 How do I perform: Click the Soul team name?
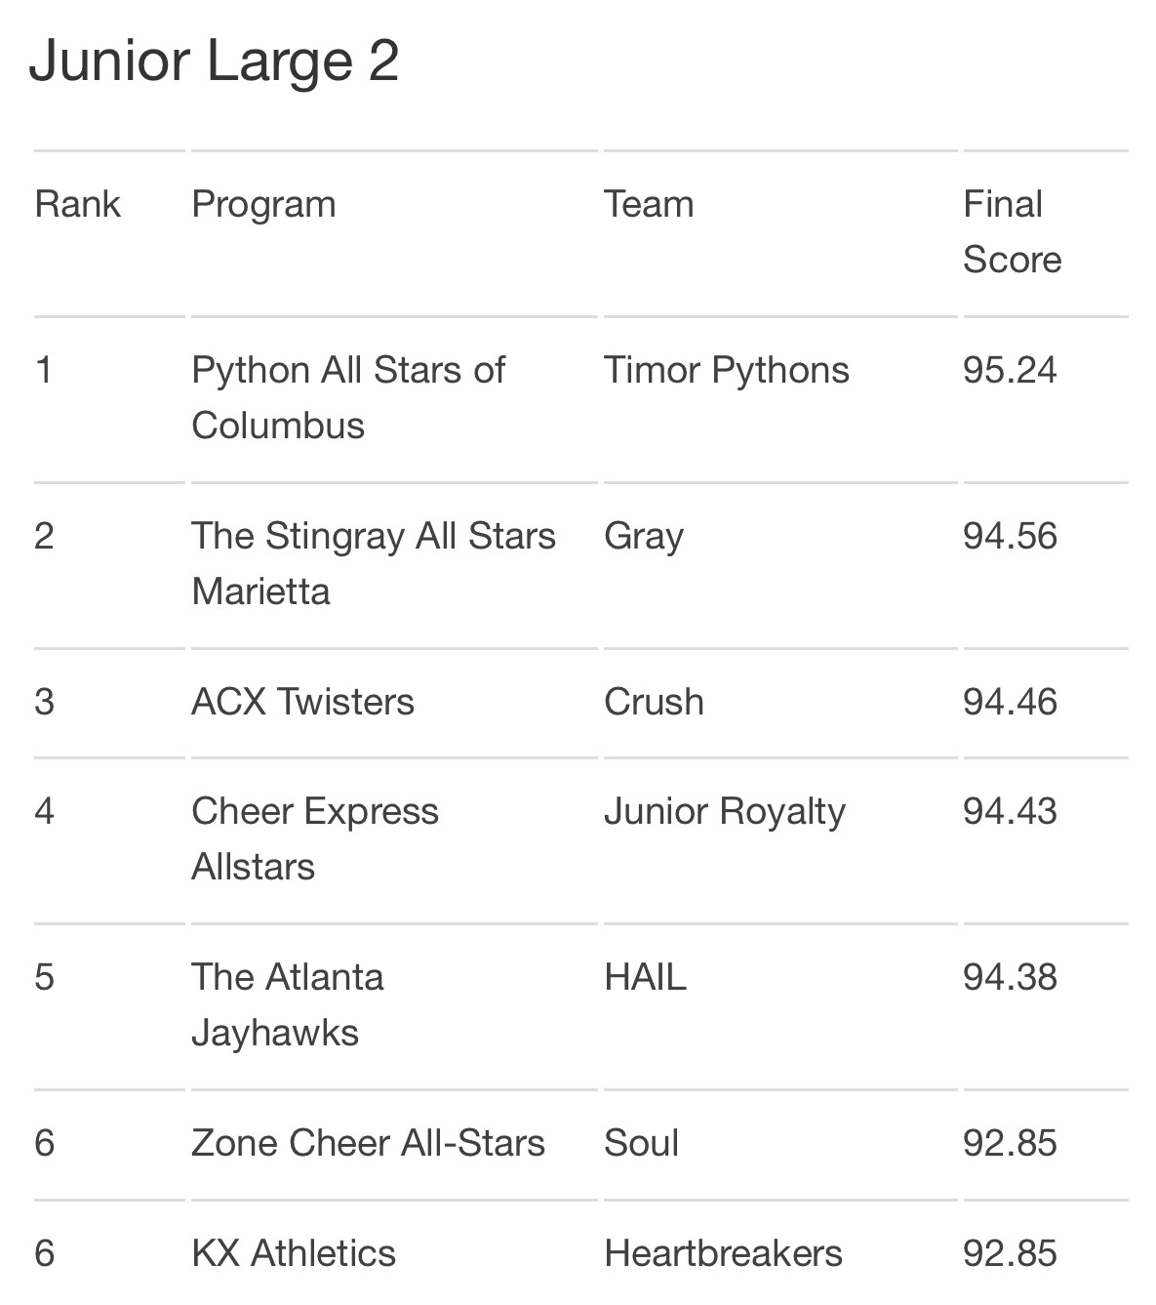641,1143
